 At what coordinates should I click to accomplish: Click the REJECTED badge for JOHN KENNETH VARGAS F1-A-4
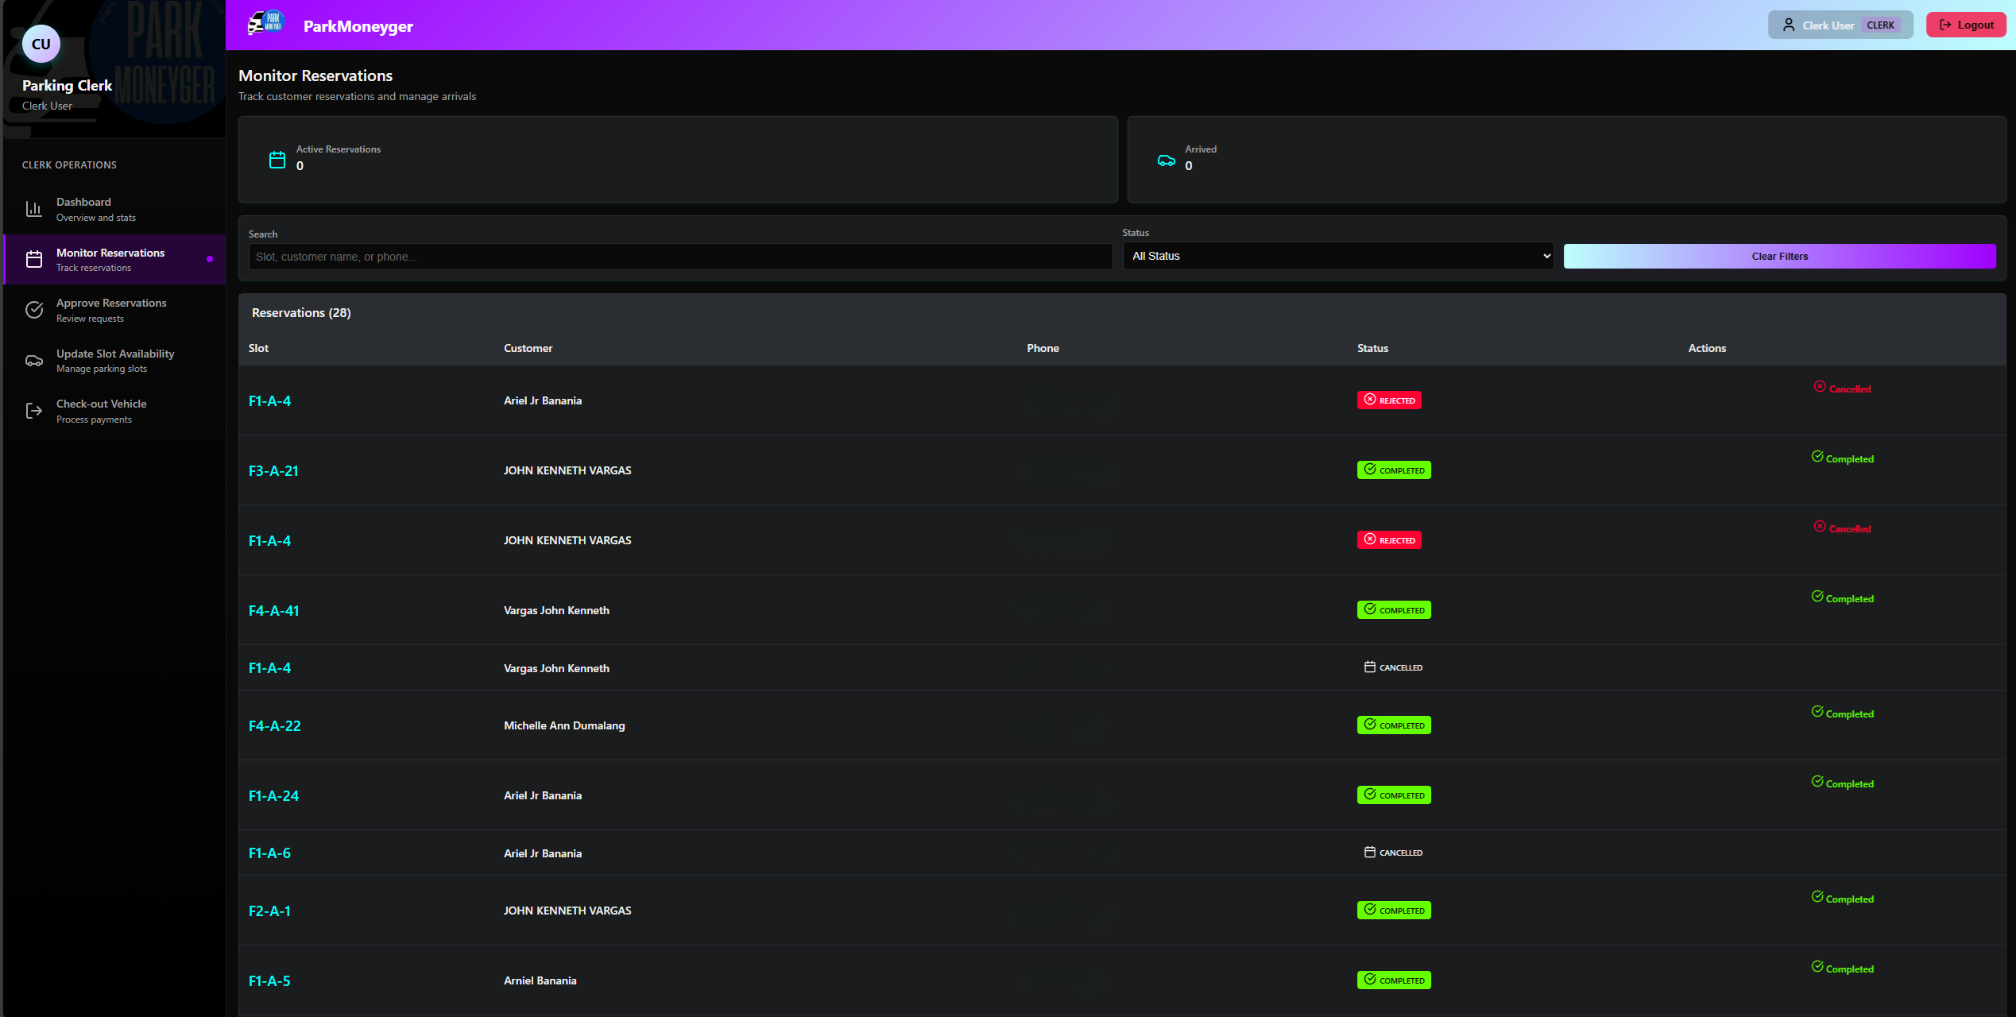tap(1389, 539)
